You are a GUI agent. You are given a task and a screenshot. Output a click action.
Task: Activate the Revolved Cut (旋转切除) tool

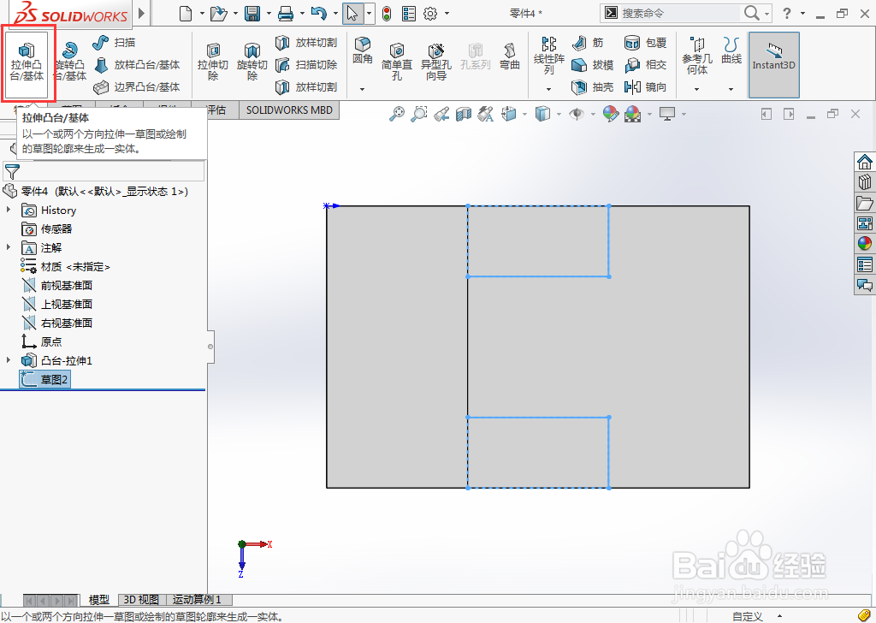[252, 62]
